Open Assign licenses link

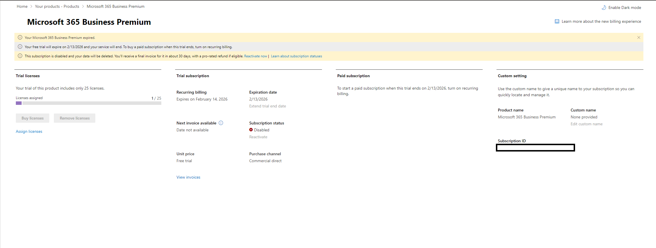29,131
